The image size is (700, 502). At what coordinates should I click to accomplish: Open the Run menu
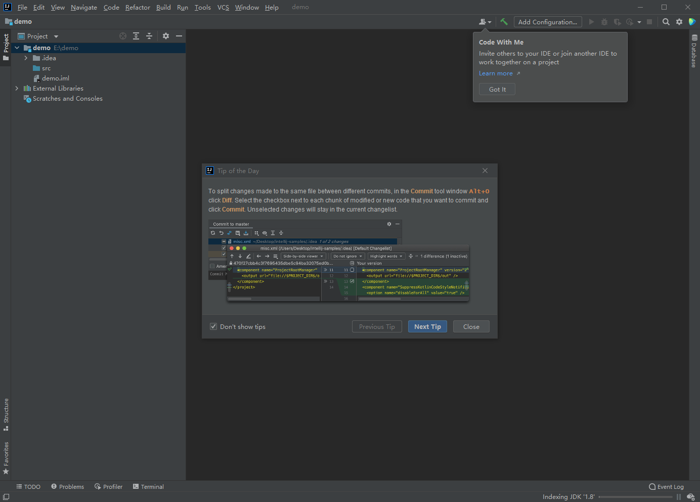[x=183, y=7]
